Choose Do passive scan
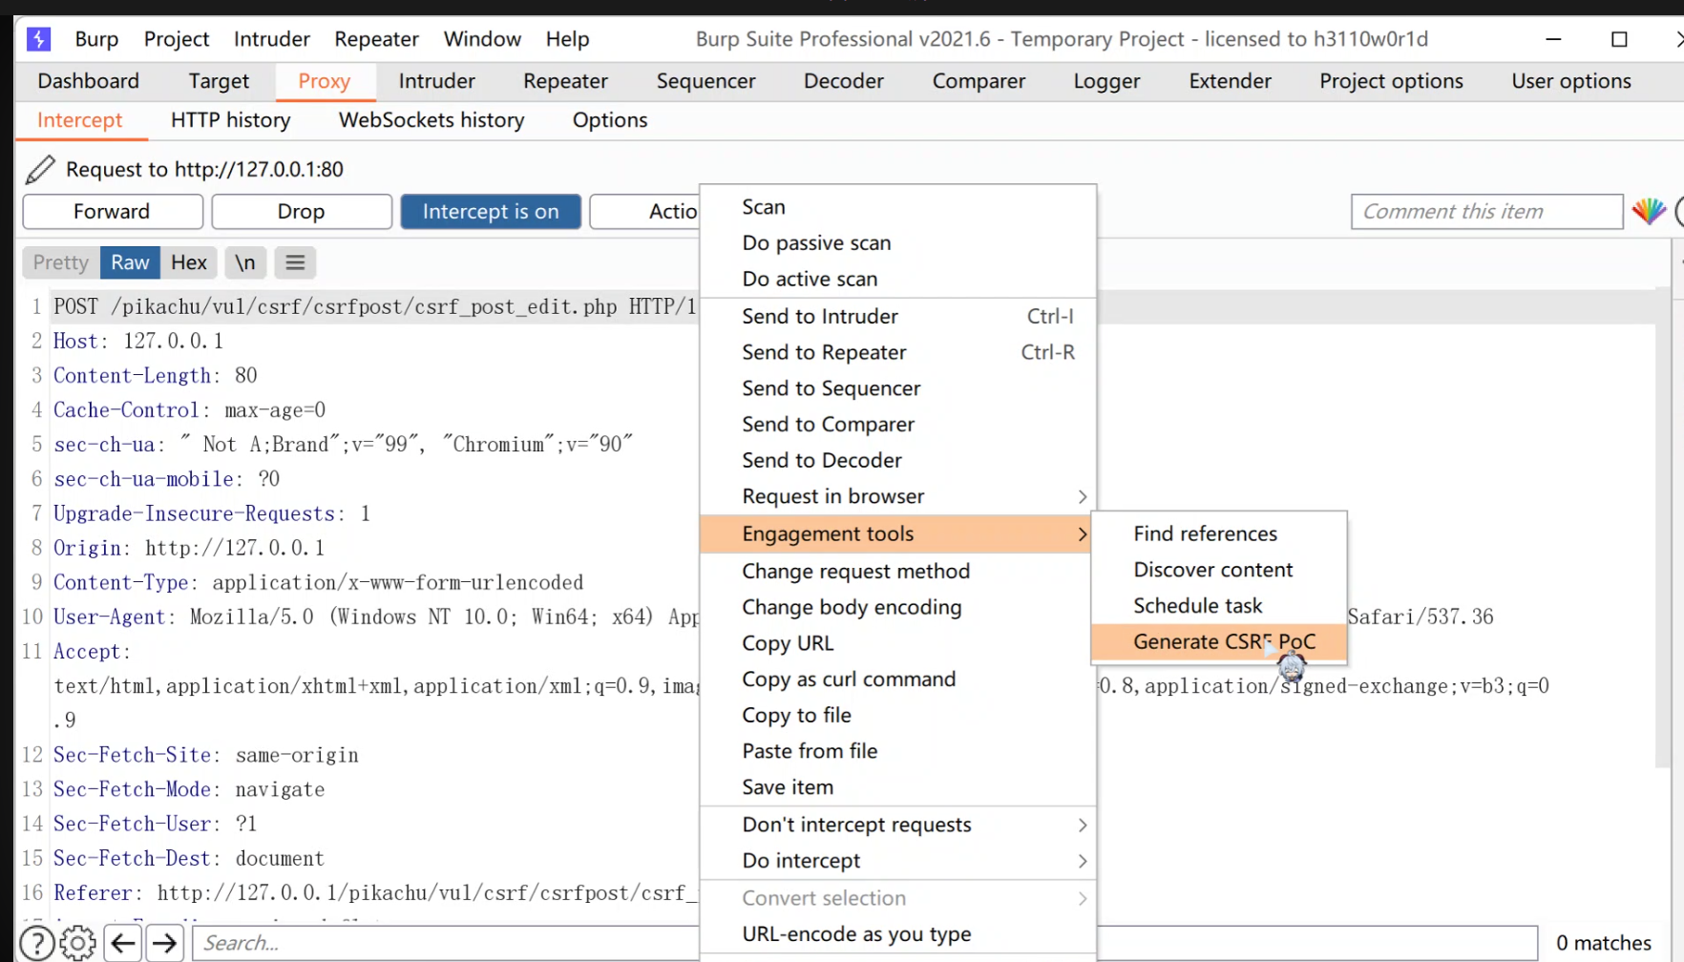This screenshot has width=1684, height=962. pos(897,243)
